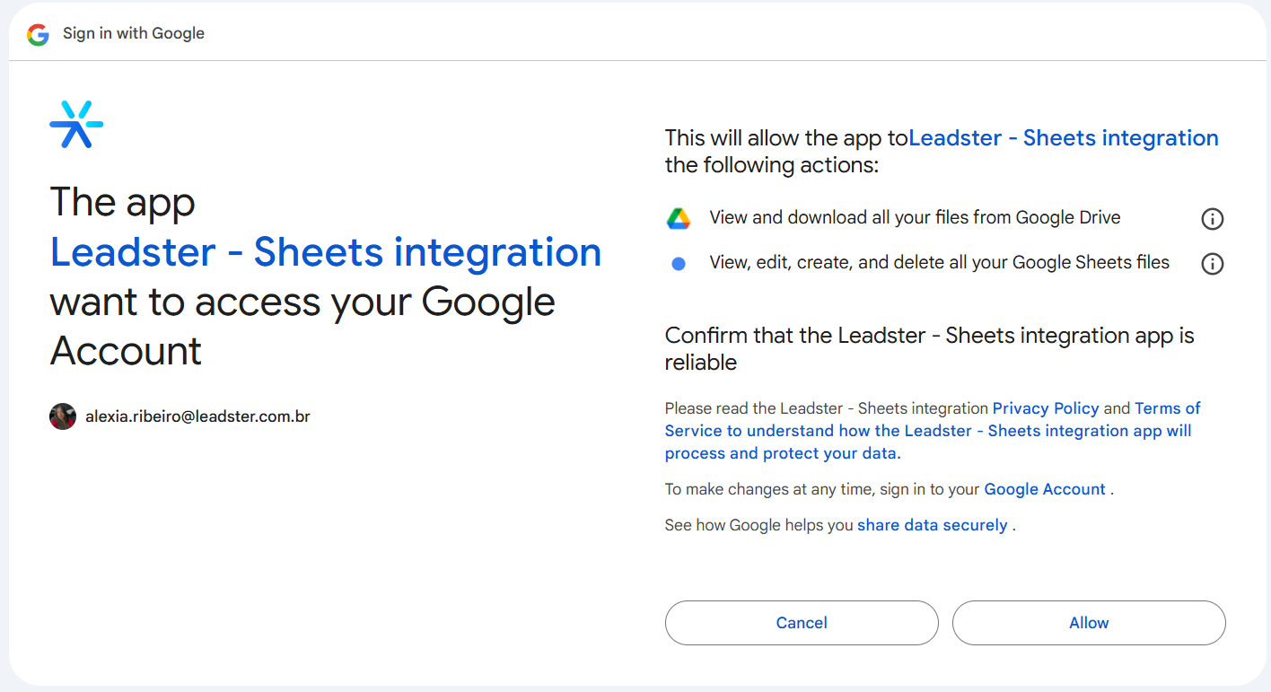The width and height of the screenshot is (1271, 692).
Task: Click the Sign in with Google header text
Action: click(x=134, y=34)
